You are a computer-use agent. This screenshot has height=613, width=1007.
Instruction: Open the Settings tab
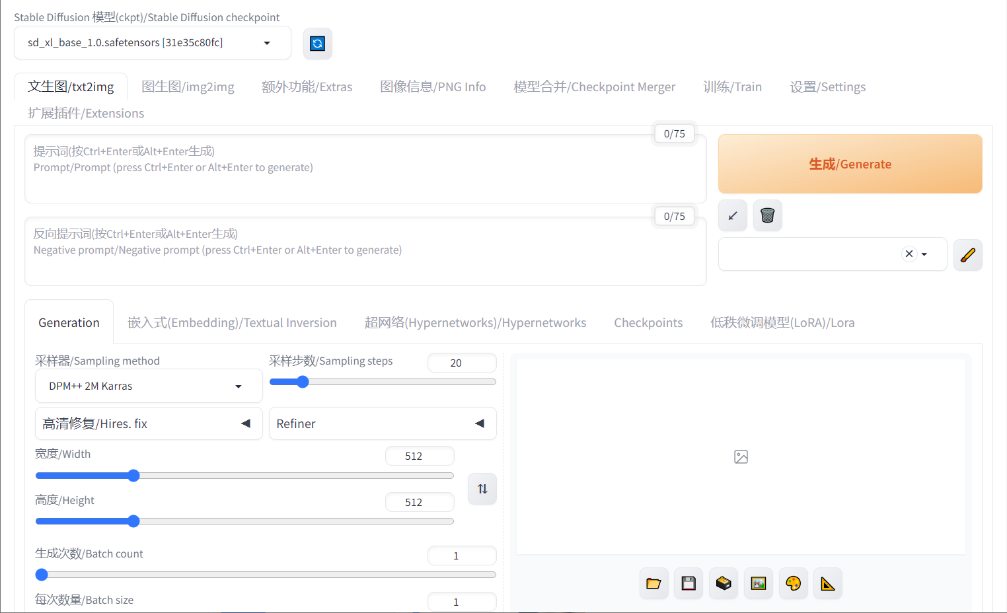click(827, 87)
